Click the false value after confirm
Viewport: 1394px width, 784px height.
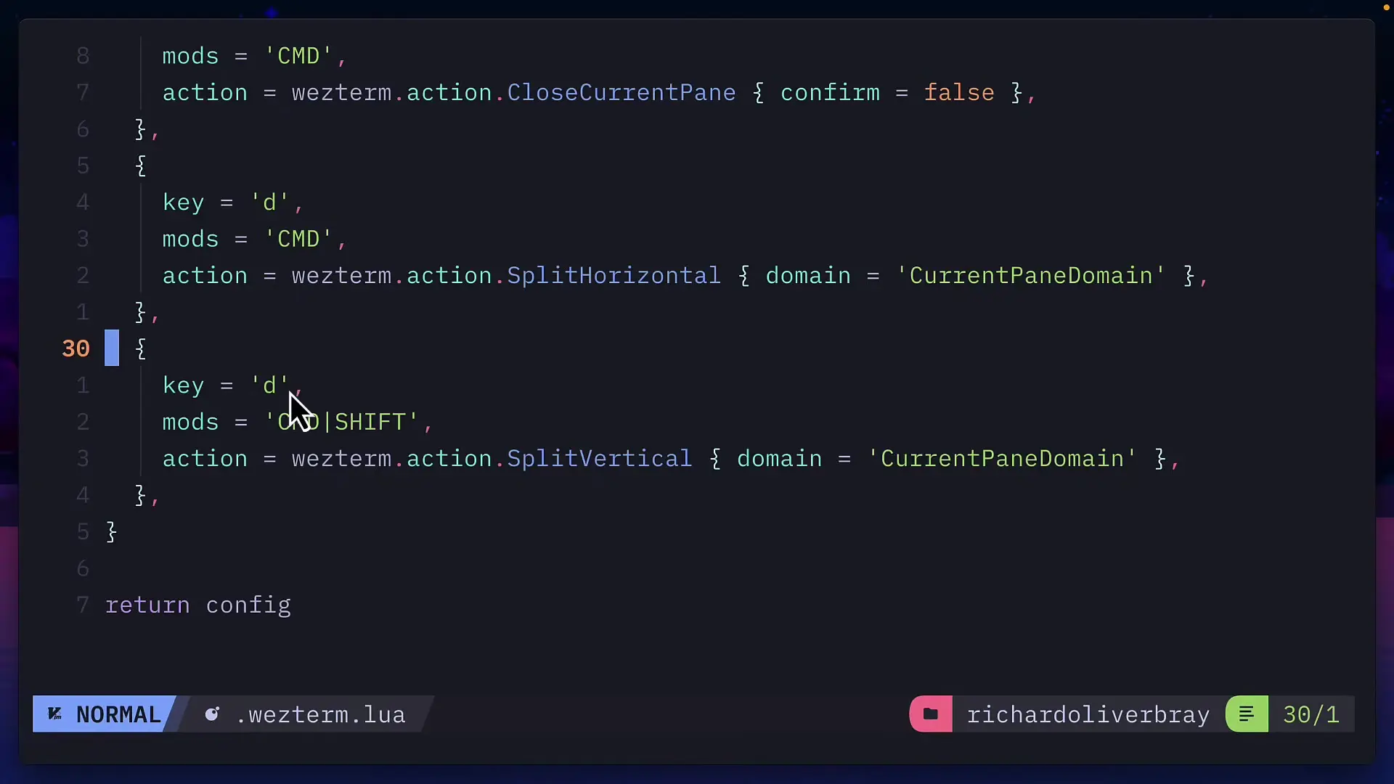click(958, 93)
